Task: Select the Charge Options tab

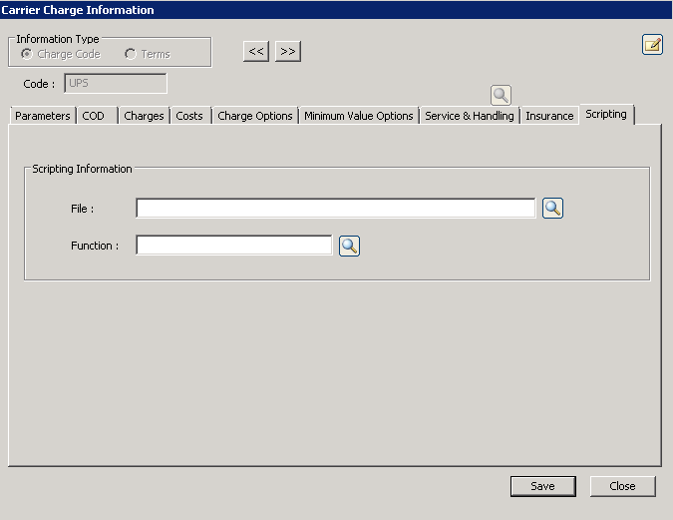Action: click(x=255, y=116)
